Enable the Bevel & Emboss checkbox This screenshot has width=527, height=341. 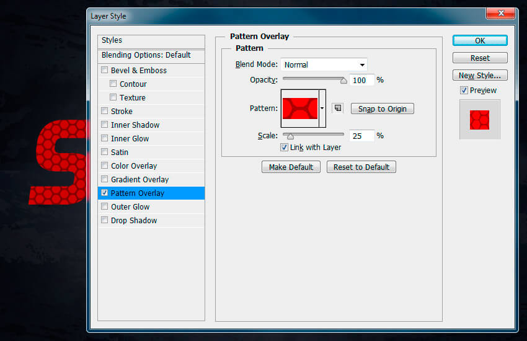(105, 70)
